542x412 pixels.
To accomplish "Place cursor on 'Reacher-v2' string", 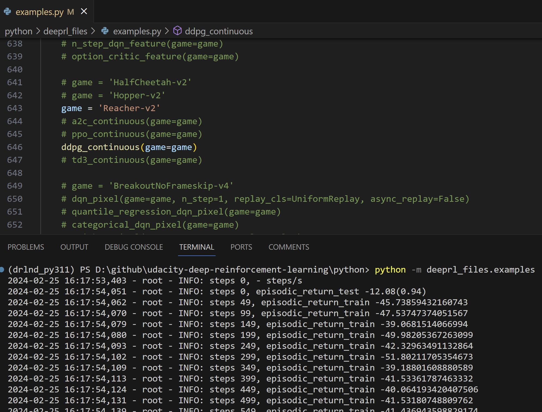I will [x=129, y=108].
